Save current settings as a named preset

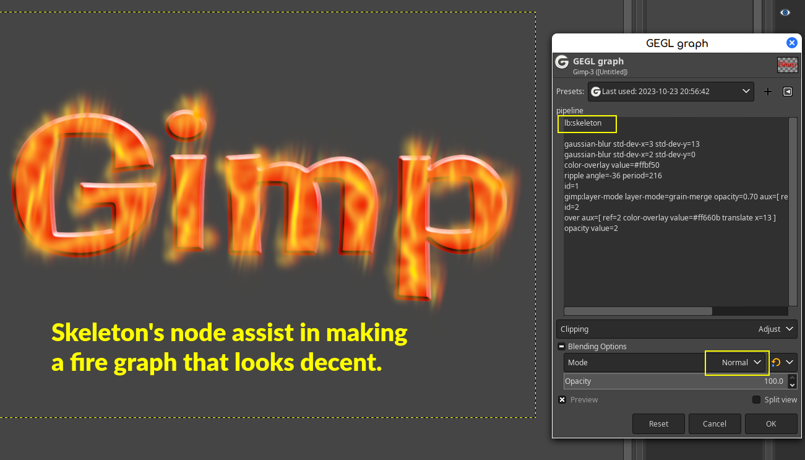(768, 92)
